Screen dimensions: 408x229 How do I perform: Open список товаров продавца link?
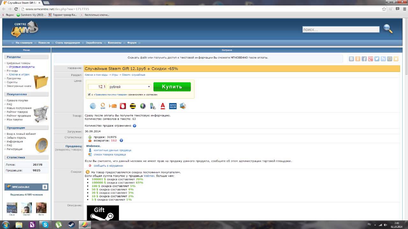(x=110, y=154)
